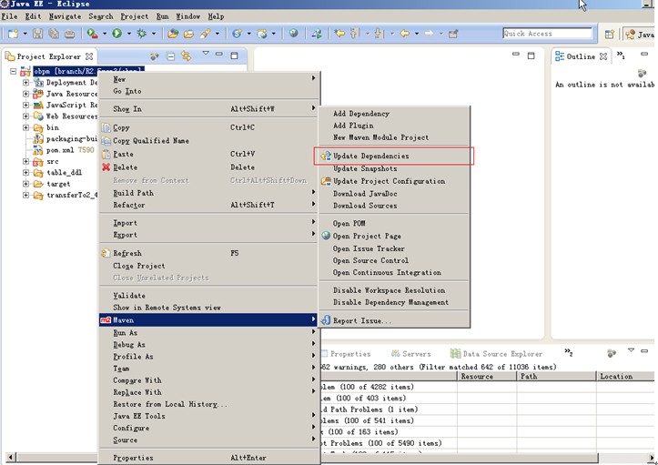The width and height of the screenshot is (658, 465).
Task: Click the Print toolbar icon
Action: click(x=69, y=34)
